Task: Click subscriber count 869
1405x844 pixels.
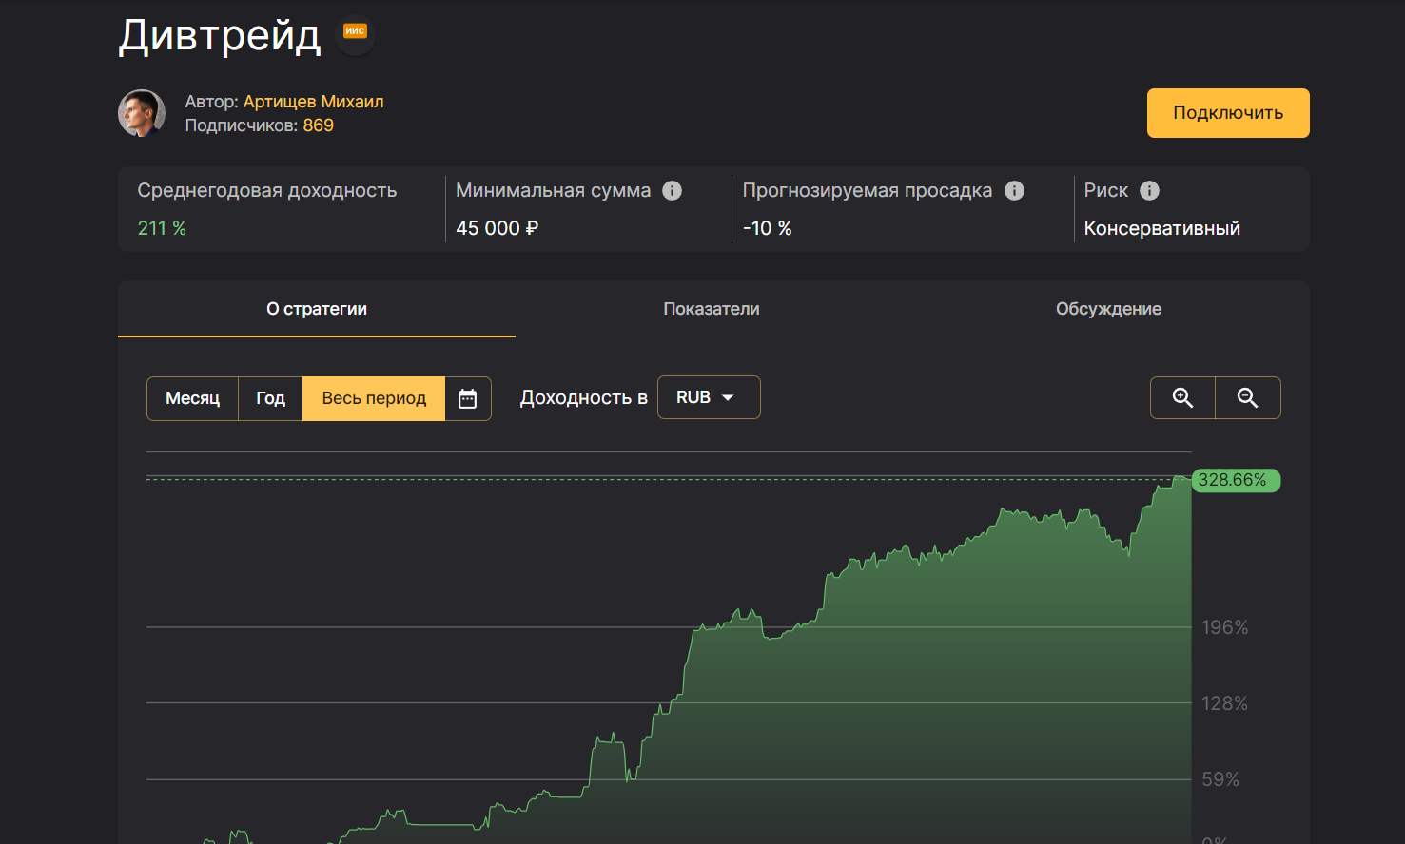Action: [319, 125]
